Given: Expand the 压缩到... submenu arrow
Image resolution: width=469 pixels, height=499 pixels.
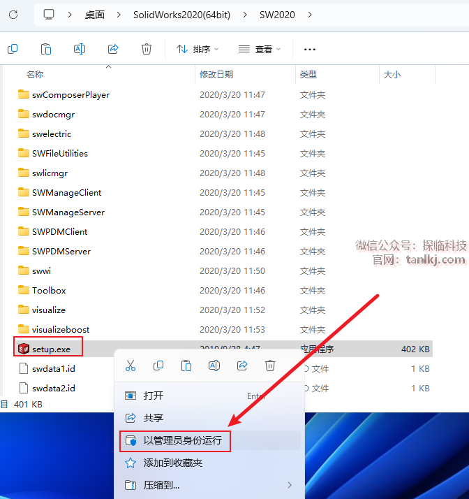Looking at the screenshot, I should point(290,485).
